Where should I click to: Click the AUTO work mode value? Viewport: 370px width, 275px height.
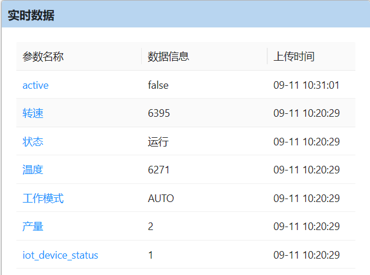tap(161, 199)
